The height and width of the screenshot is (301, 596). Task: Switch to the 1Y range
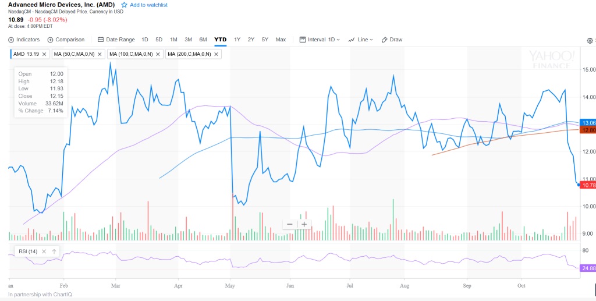(x=237, y=40)
